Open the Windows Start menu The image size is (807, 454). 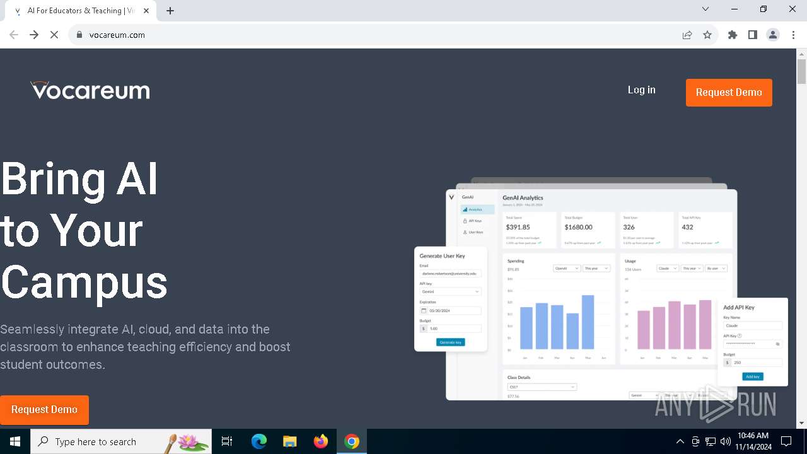15,441
